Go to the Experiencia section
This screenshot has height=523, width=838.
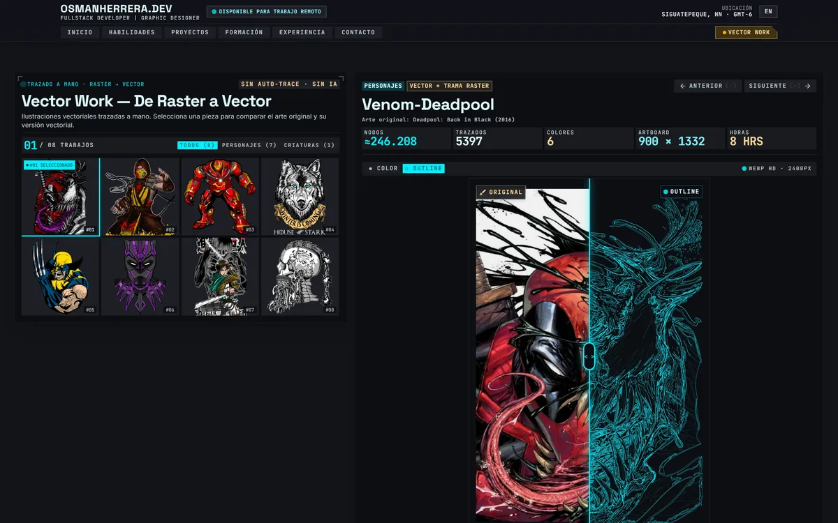pos(302,32)
